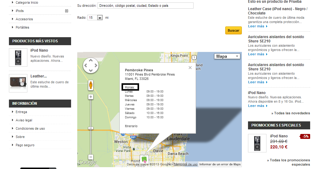Click the map zoom out minus button
The height and width of the screenshot is (169, 312).
(x=91, y=157)
